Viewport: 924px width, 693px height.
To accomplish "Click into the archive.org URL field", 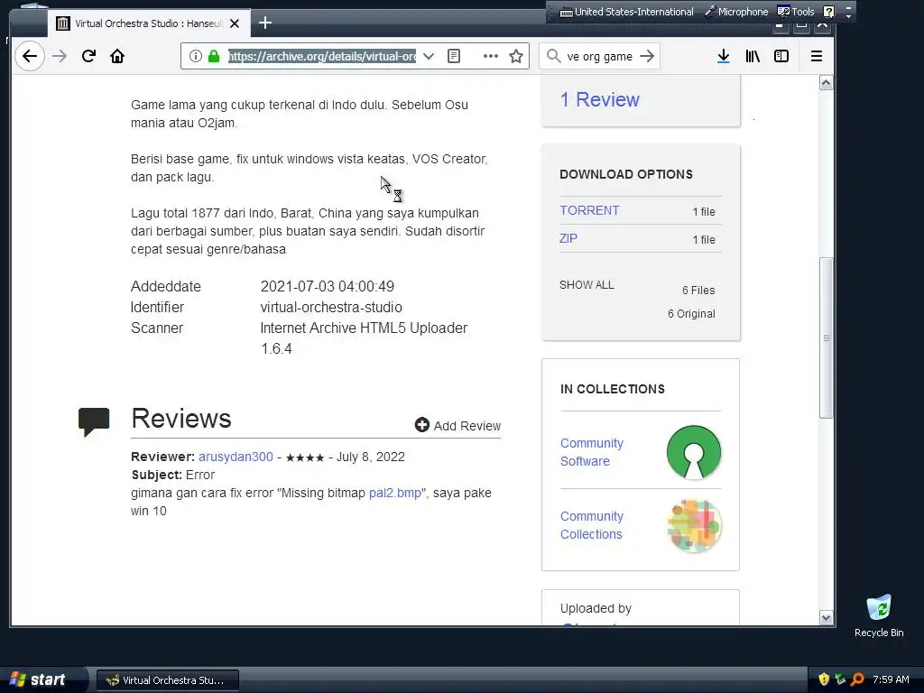I will pos(322,56).
